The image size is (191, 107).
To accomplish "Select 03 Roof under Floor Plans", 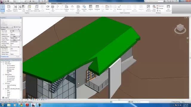I will pos(9,71).
